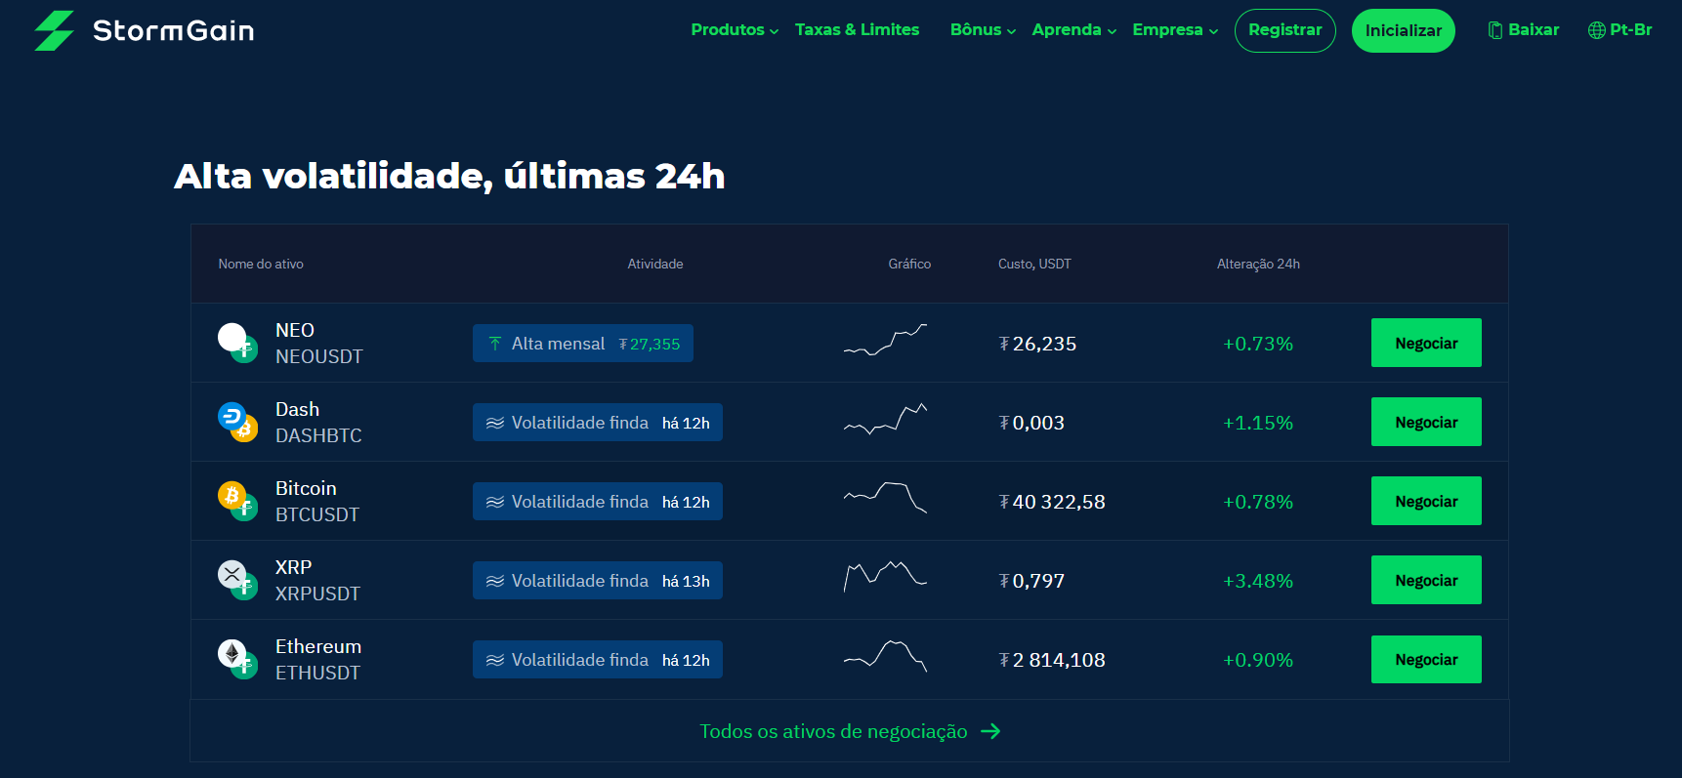The height and width of the screenshot is (778, 1682).
Task: Click the 2 814,108 Ethereum price
Action: (1052, 660)
